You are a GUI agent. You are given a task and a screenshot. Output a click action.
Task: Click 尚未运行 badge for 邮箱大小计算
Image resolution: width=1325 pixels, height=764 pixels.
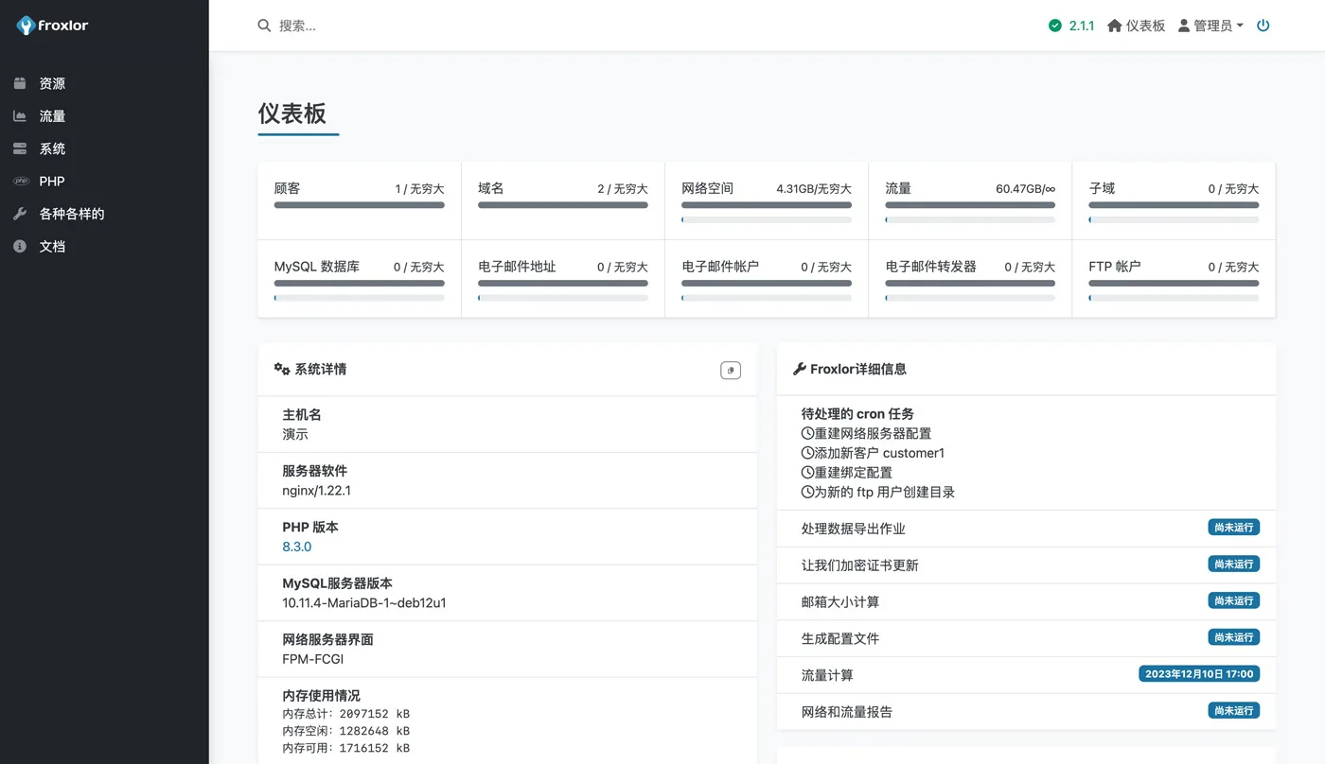point(1233,600)
